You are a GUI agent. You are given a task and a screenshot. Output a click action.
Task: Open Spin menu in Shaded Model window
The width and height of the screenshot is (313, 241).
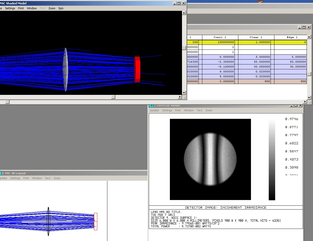tap(61, 8)
